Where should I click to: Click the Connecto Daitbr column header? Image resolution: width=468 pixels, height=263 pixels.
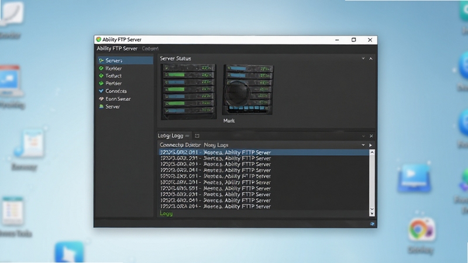pyautogui.click(x=180, y=145)
